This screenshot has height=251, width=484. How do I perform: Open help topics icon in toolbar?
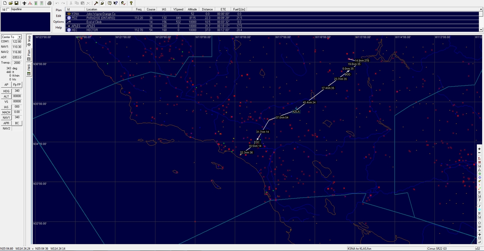pyautogui.click(x=110, y=3)
